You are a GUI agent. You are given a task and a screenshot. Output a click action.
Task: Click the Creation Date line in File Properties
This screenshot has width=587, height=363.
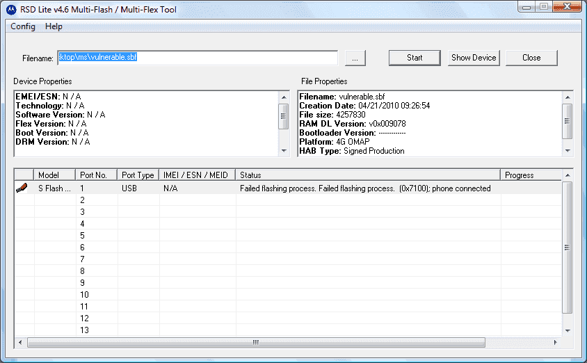tap(364, 106)
